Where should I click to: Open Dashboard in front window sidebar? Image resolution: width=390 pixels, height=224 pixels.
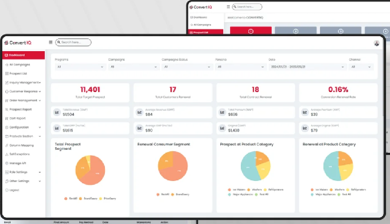[x=24, y=55]
